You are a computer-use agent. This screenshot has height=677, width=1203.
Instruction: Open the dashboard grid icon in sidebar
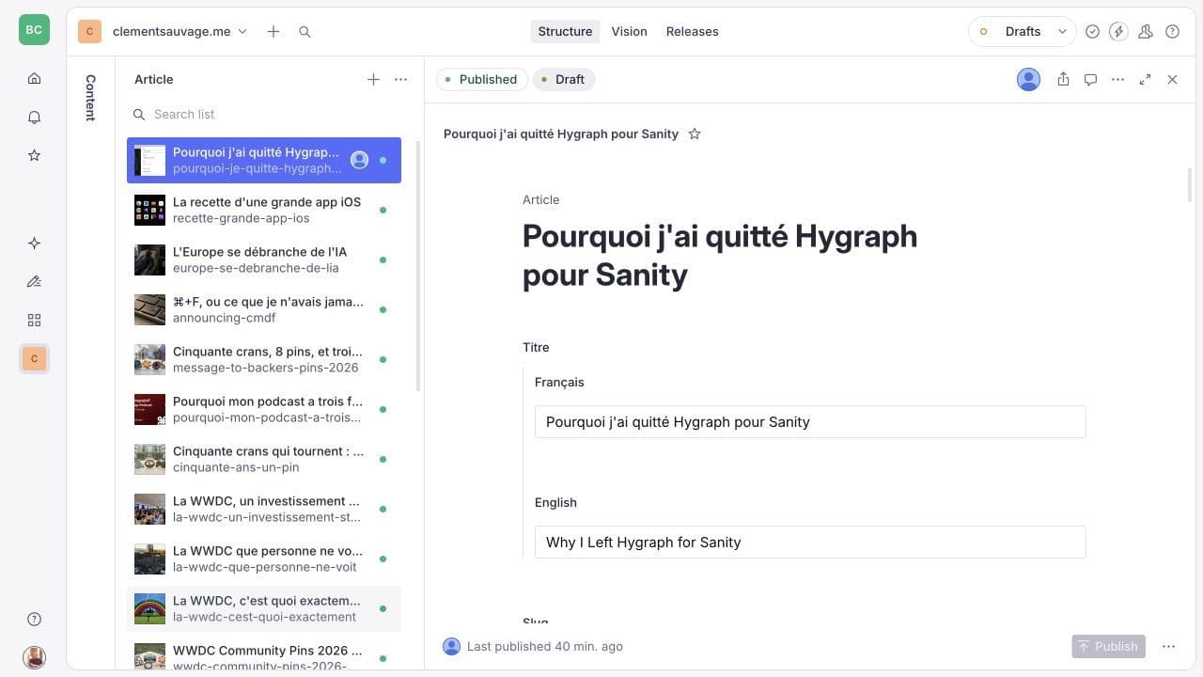pyautogui.click(x=34, y=320)
